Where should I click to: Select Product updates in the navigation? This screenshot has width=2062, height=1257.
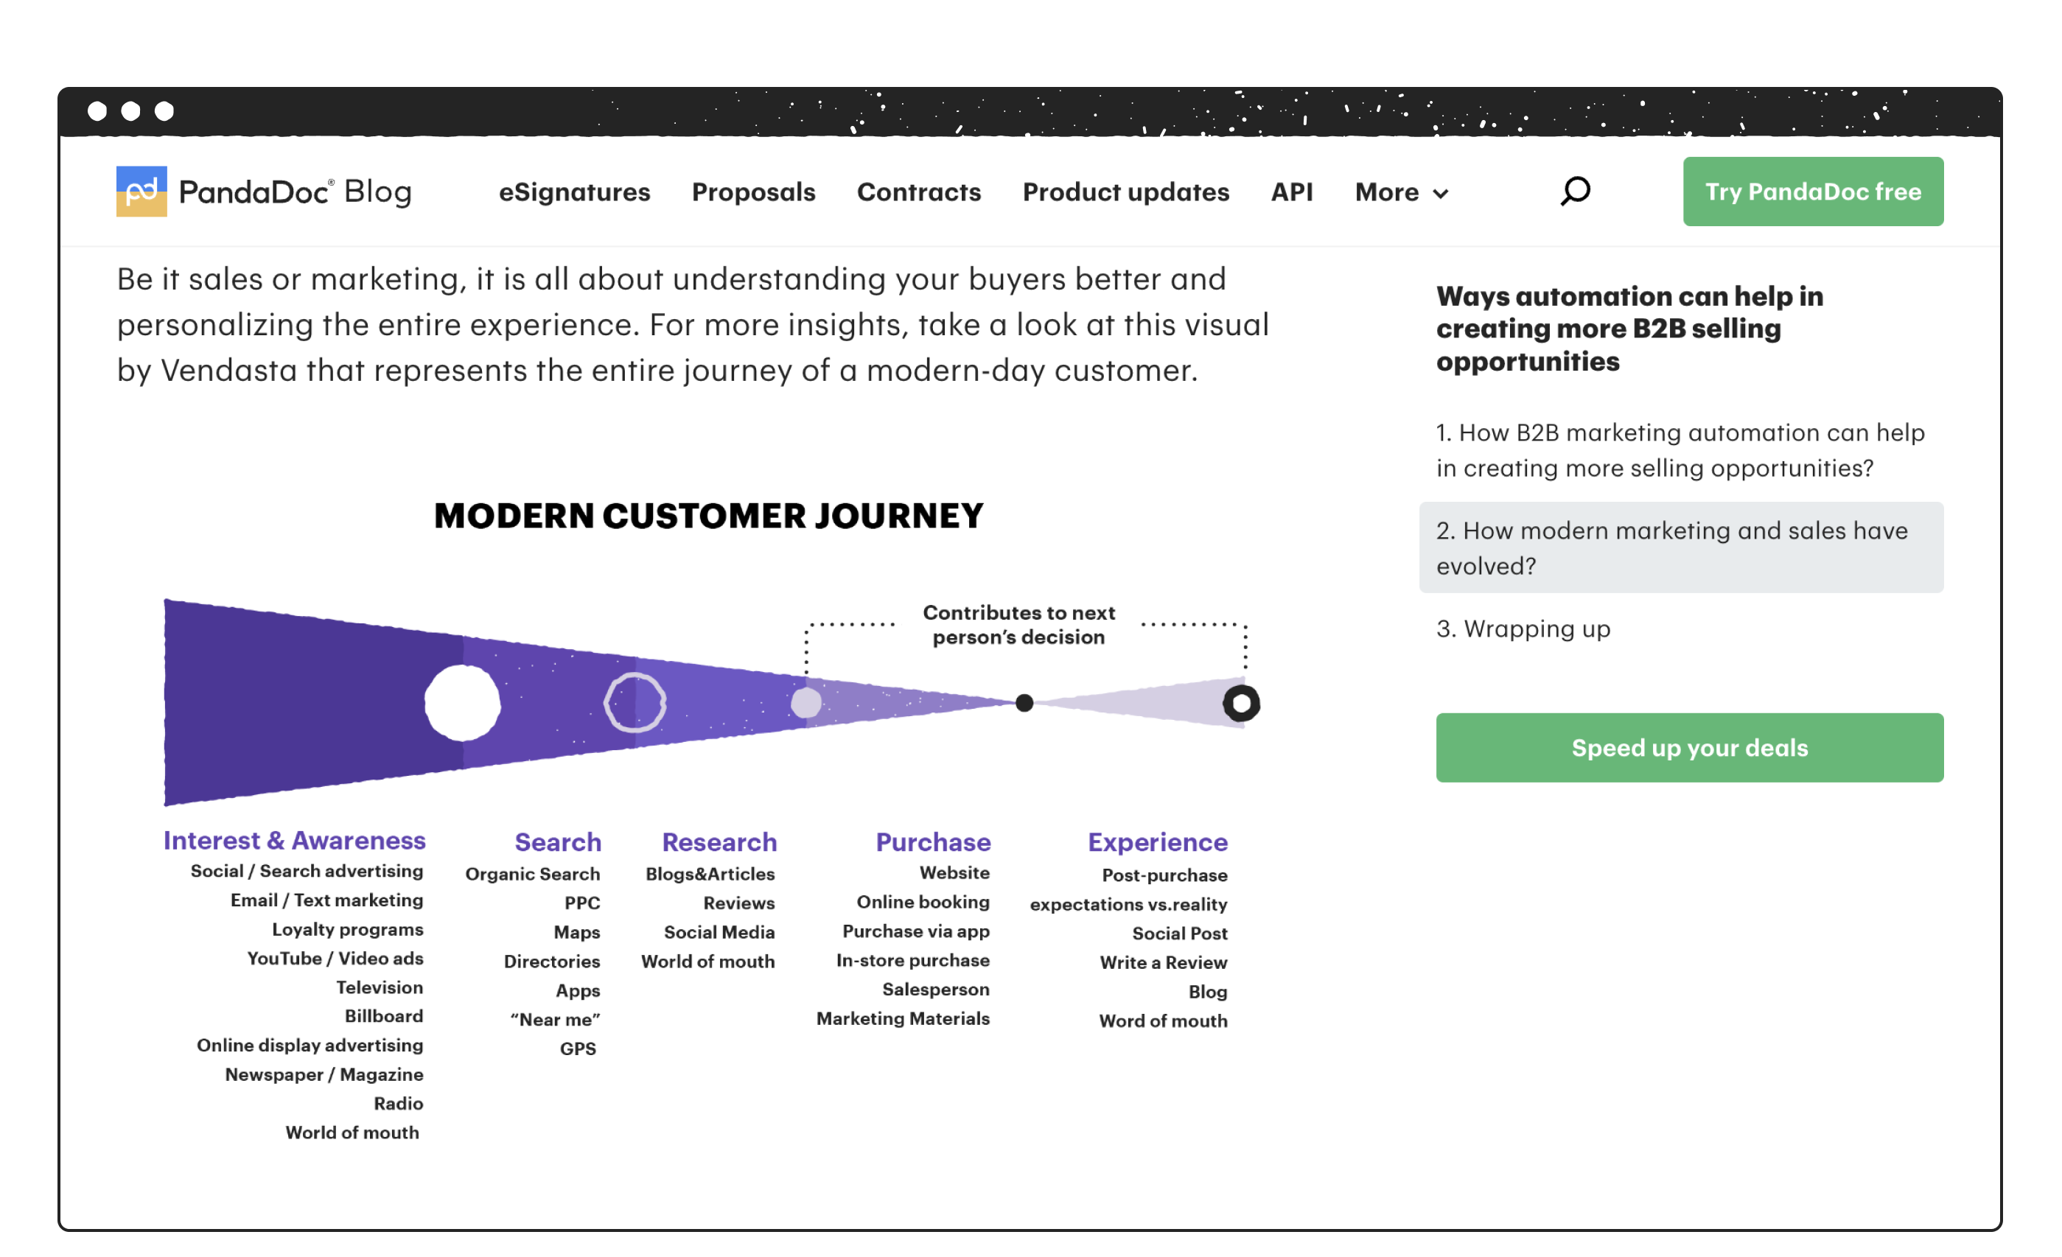[1125, 192]
